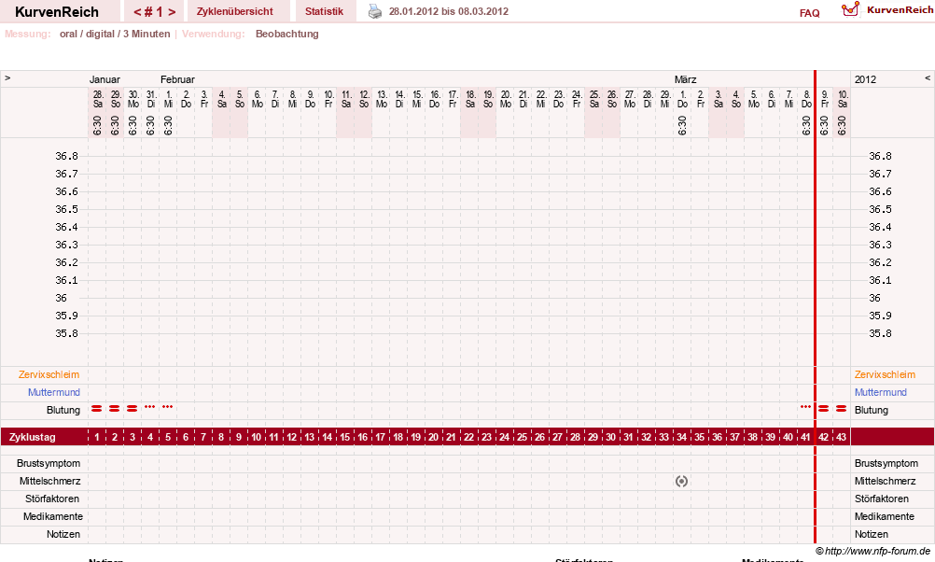This screenshot has height=562, width=935.
Task: Click the bleeding mark on cycle day 3
Action: pyautogui.click(x=132, y=408)
